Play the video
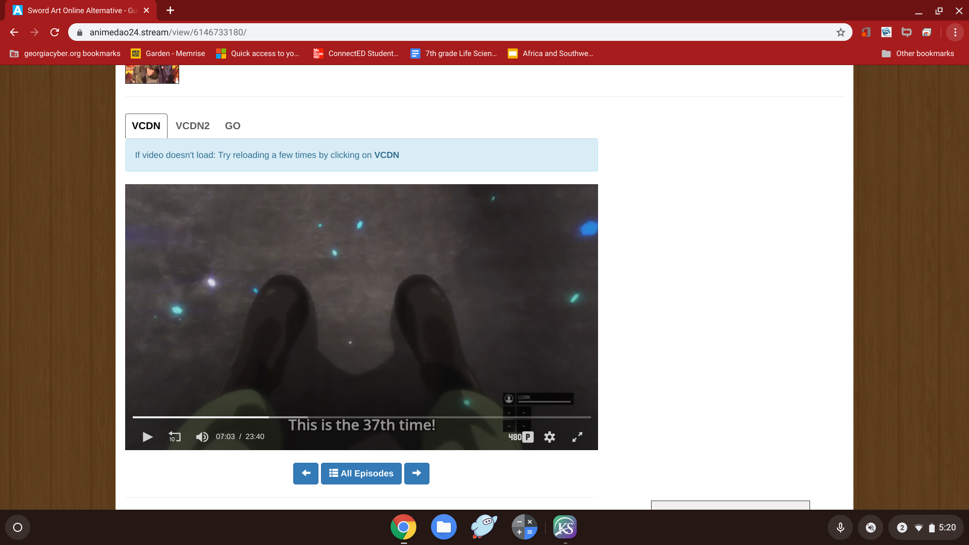This screenshot has width=969, height=545. point(147,437)
